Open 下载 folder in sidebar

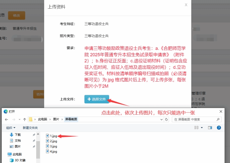18,135
